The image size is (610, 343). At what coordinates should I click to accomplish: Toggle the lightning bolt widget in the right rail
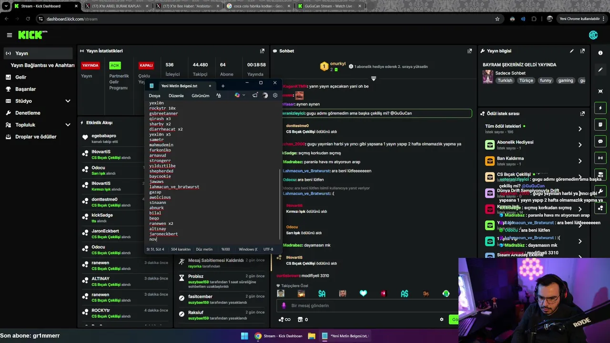tap(600, 108)
